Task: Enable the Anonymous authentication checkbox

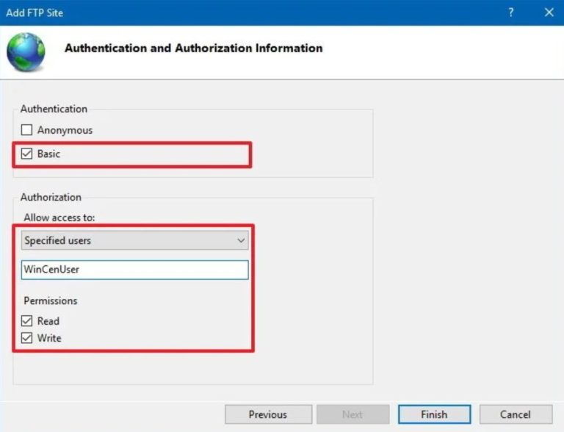Action: tap(26, 130)
